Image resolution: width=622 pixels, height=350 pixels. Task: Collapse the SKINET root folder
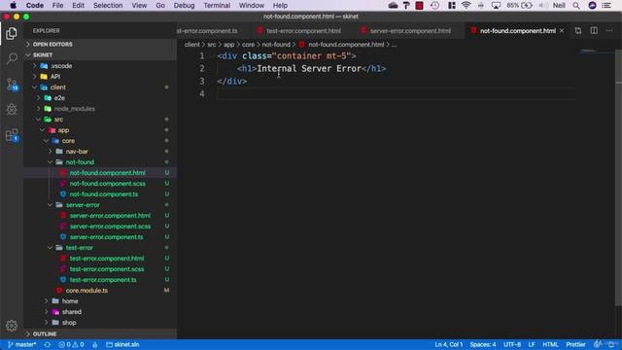click(100, 55)
